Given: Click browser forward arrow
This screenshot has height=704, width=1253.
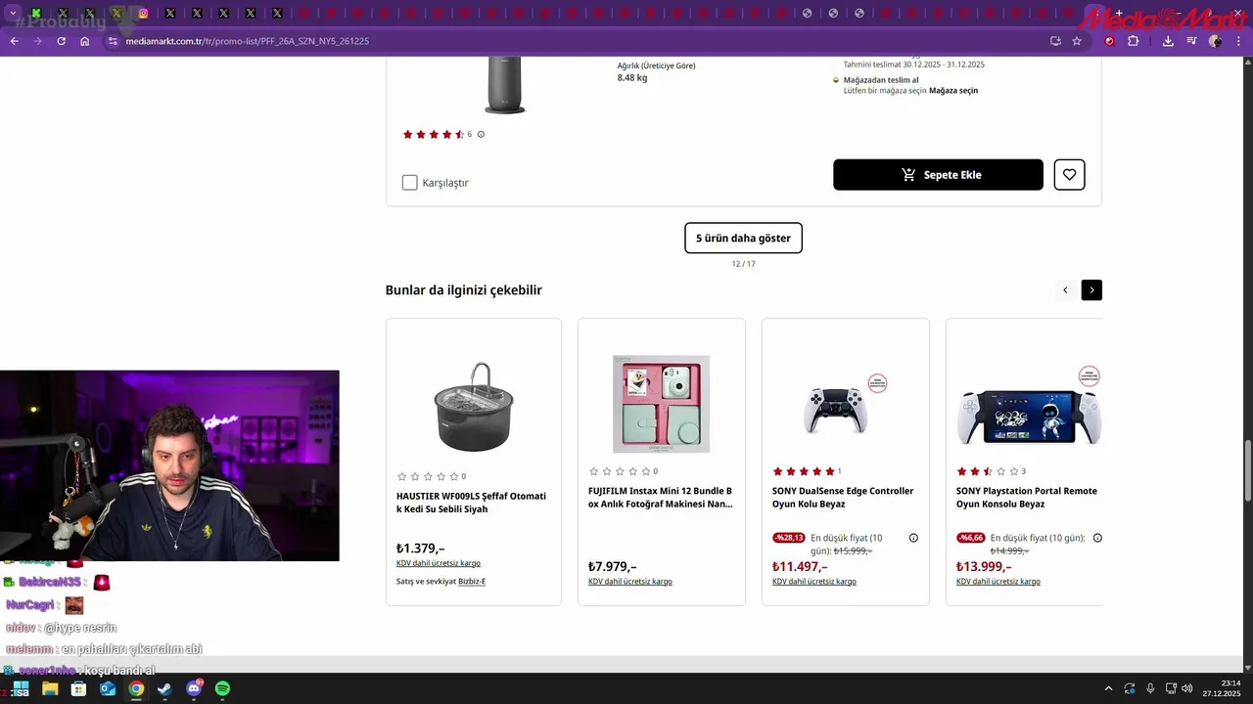Looking at the screenshot, I should (x=37, y=41).
